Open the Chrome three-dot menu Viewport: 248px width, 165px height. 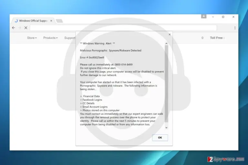tap(235, 28)
